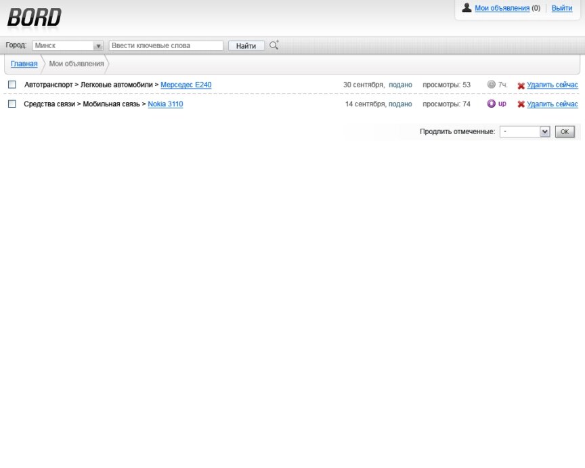Viewport: 585px width, 468px height.
Task: Click the 30 сентября date text
Action: (364, 85)
